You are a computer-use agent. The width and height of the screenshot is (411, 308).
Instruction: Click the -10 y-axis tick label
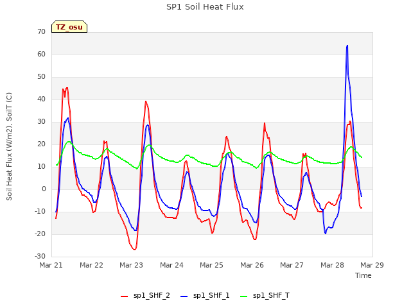40,211
